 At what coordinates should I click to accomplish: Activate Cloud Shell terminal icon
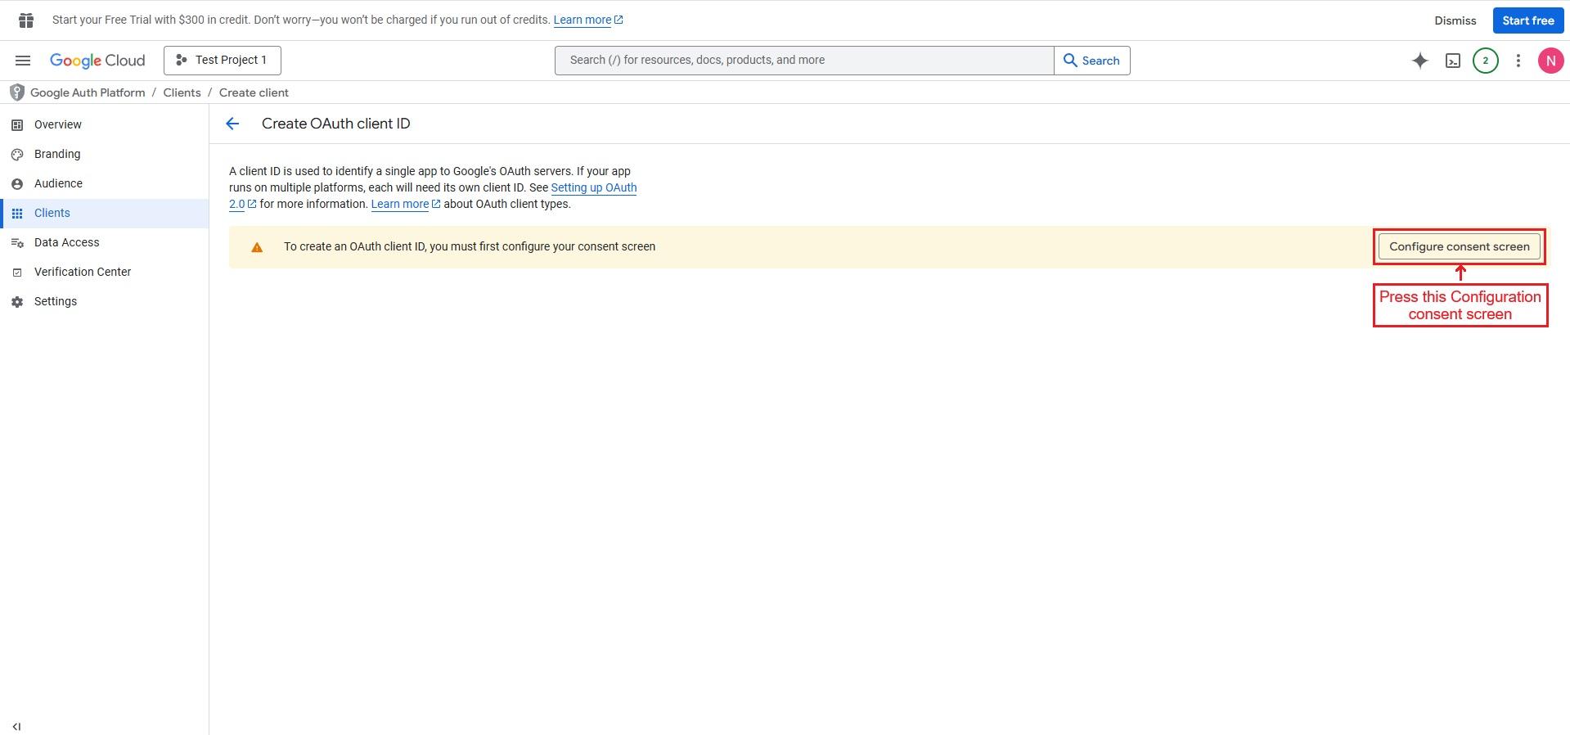[x=1453, y=61]
